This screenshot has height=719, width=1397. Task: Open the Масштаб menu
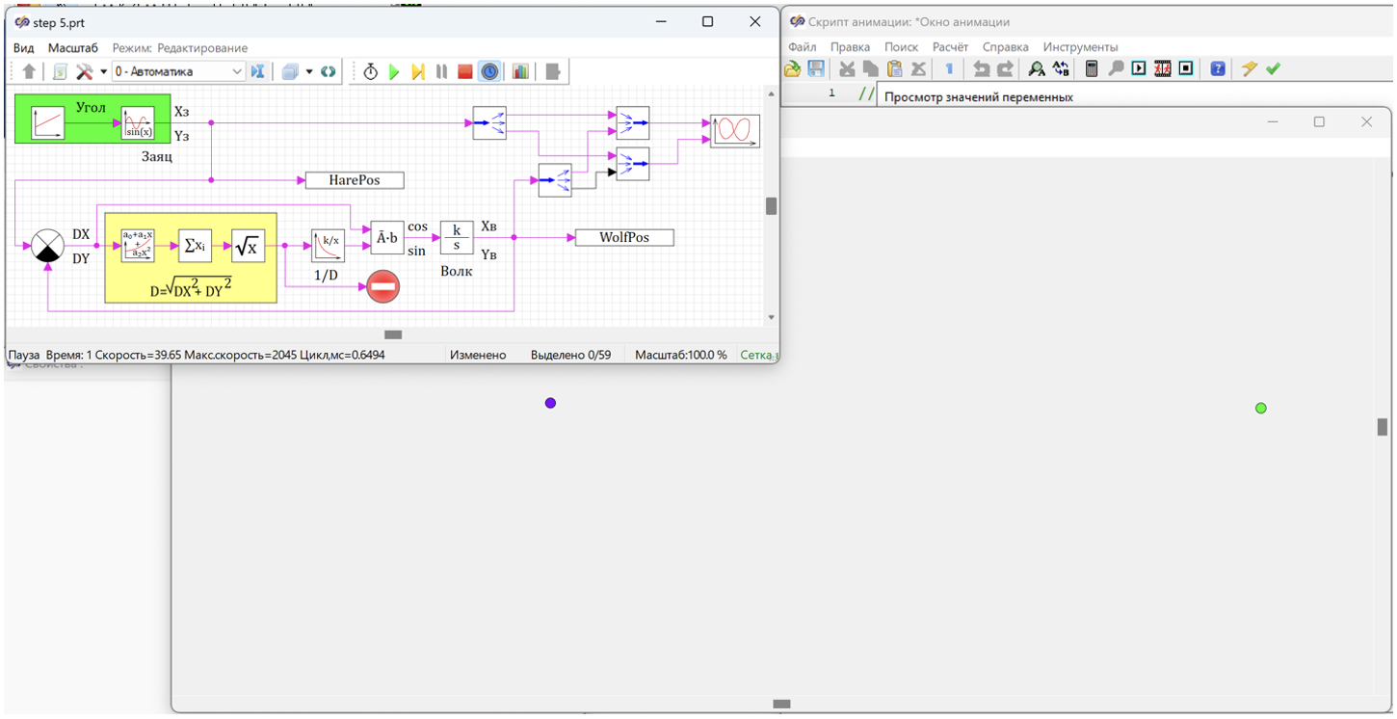tap(73, 47)
